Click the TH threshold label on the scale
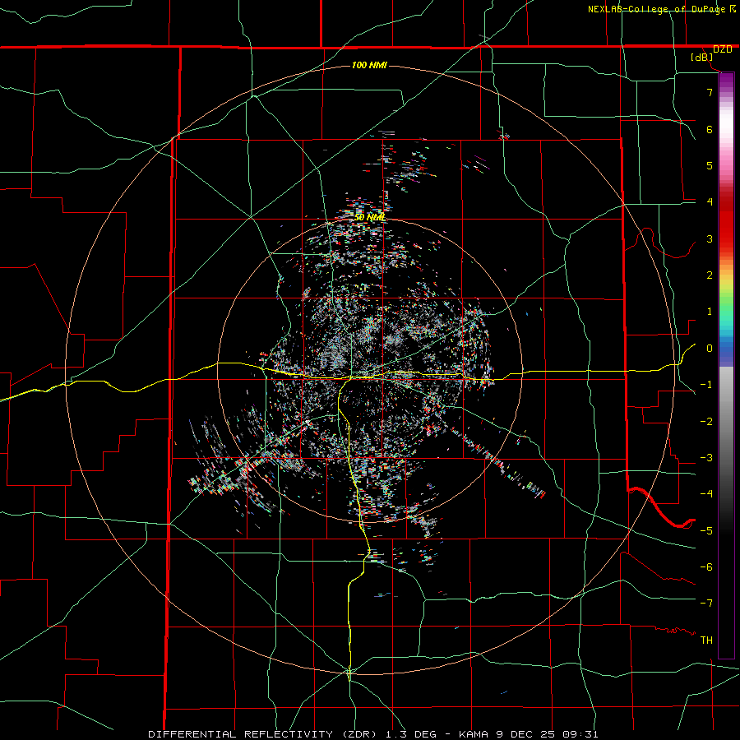Viewport: 740px width, 740px height. click(x=706, y=641)
